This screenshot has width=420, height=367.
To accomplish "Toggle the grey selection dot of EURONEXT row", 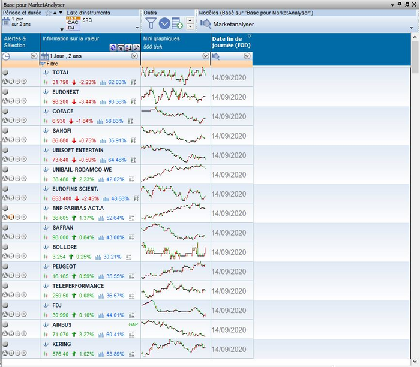I will tap(5, 92).
